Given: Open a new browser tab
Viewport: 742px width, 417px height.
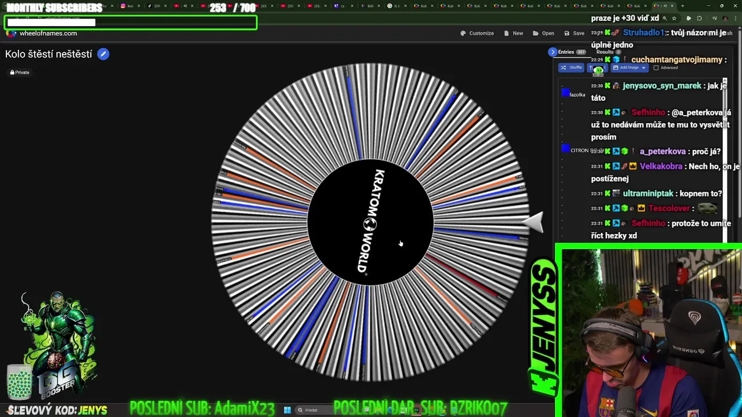Looking at the screenshot, I should click(682, 6).
